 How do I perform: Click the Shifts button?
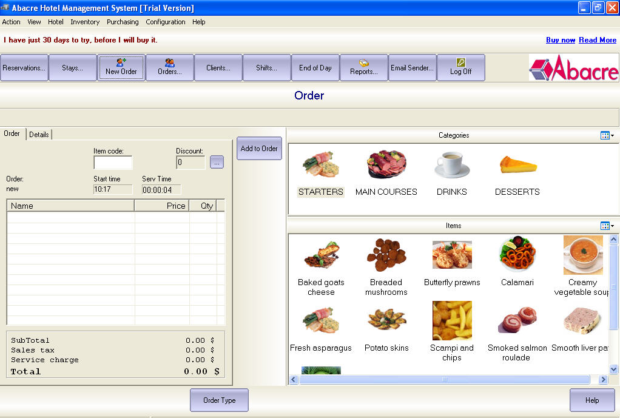(x=266, y=67)
